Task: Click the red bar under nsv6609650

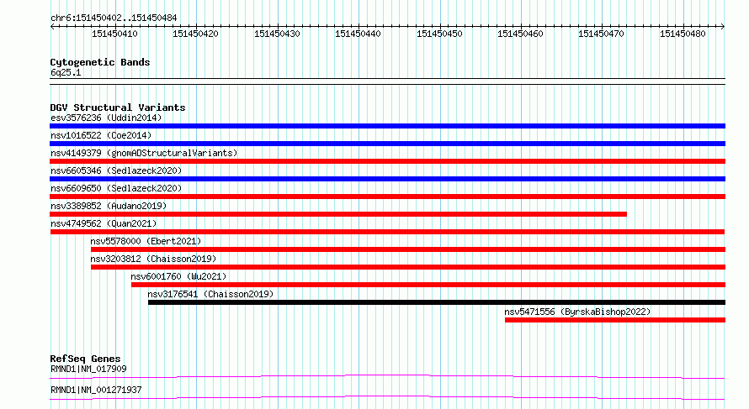Action: tap(387, 197)
